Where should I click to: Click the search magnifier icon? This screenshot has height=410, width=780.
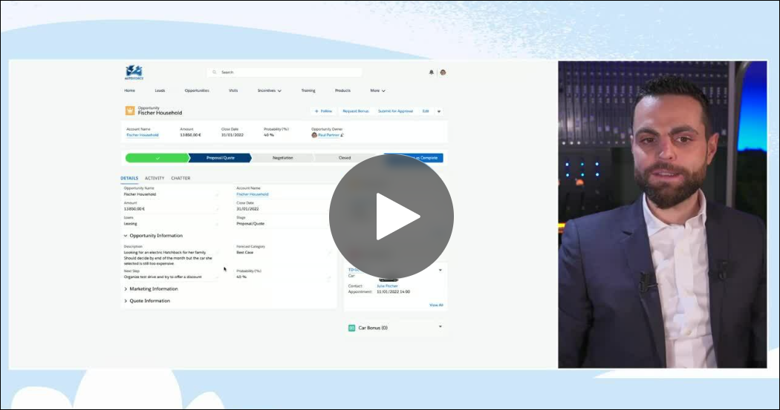(x=215, y=72)
